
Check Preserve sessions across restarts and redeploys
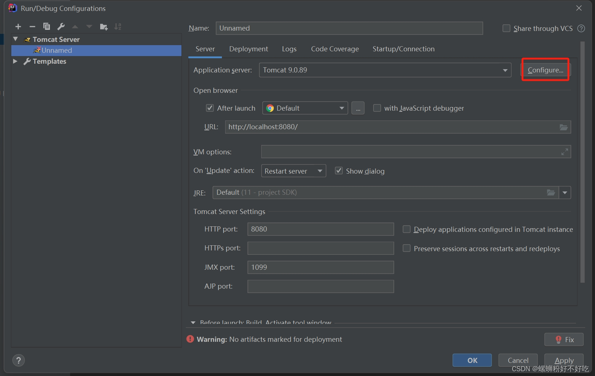(x=406, y=248)
